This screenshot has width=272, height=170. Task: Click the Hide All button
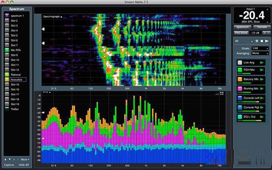click(x=24, y=165)
